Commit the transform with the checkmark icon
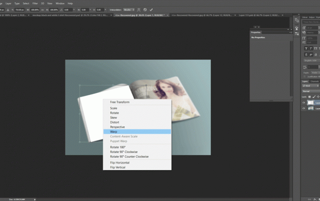 (151, 10)
